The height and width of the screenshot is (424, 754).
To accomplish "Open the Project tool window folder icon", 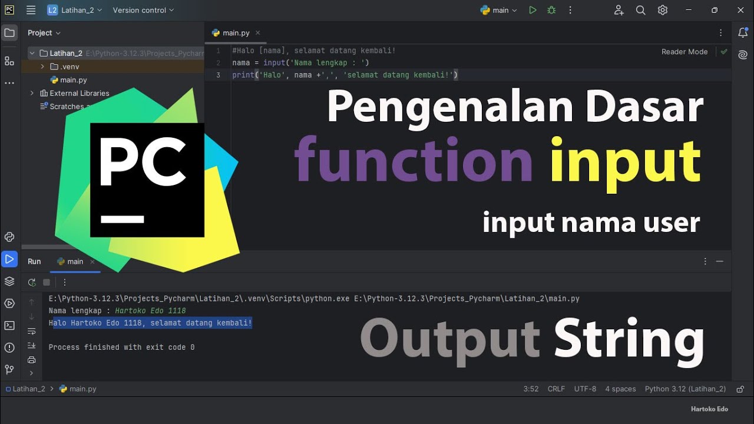I will [x=9, y=33].
